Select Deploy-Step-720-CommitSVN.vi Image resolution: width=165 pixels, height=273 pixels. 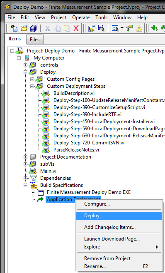(89, 143)
